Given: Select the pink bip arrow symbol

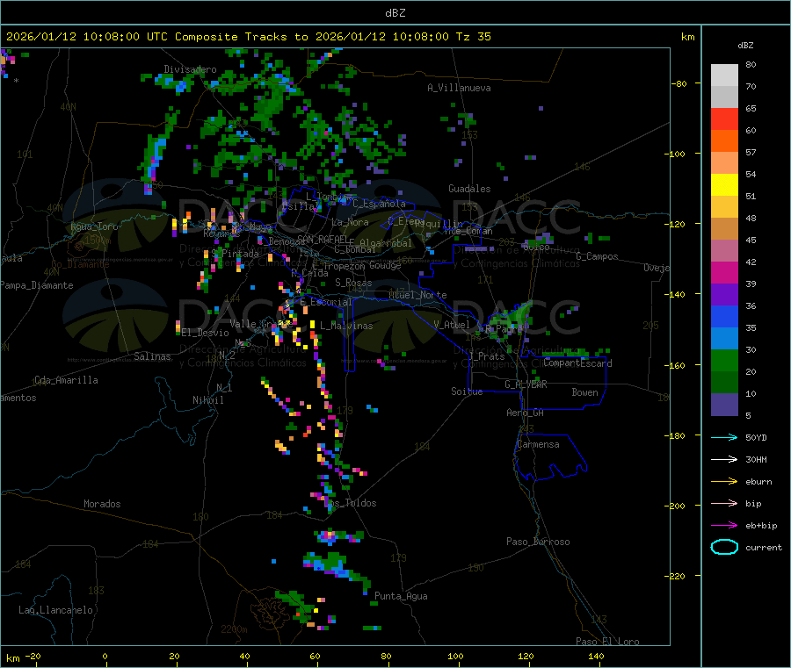Looking at the screenshot, I should tap(724, 503).
